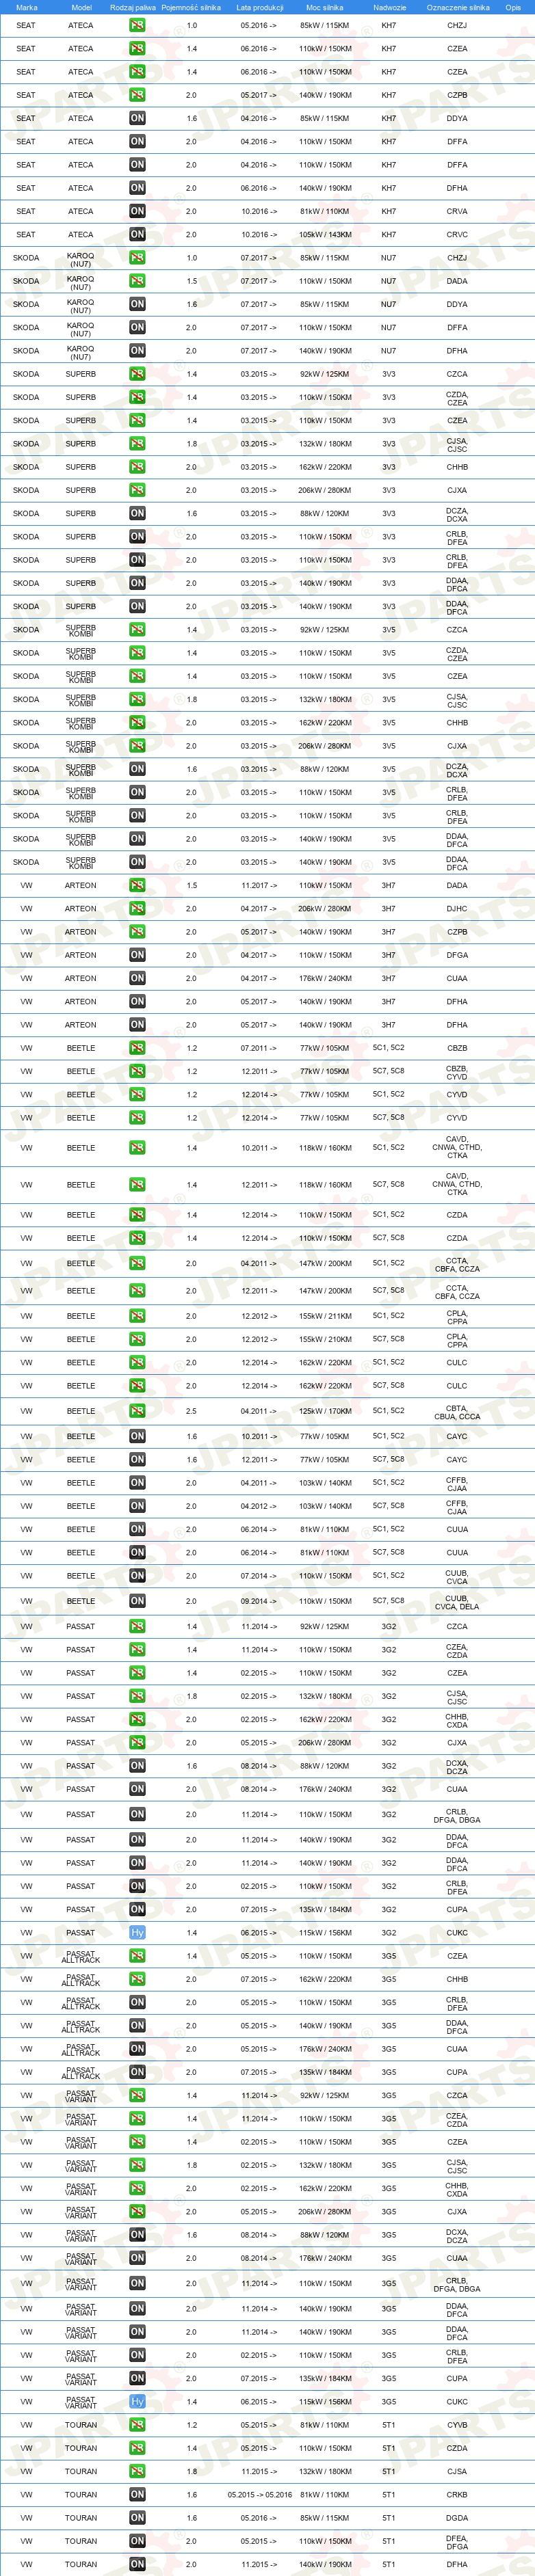Select engine code 'CRVA' cell

(457, 212)
